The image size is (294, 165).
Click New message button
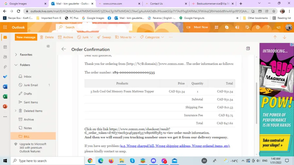(x=26, y=37)
